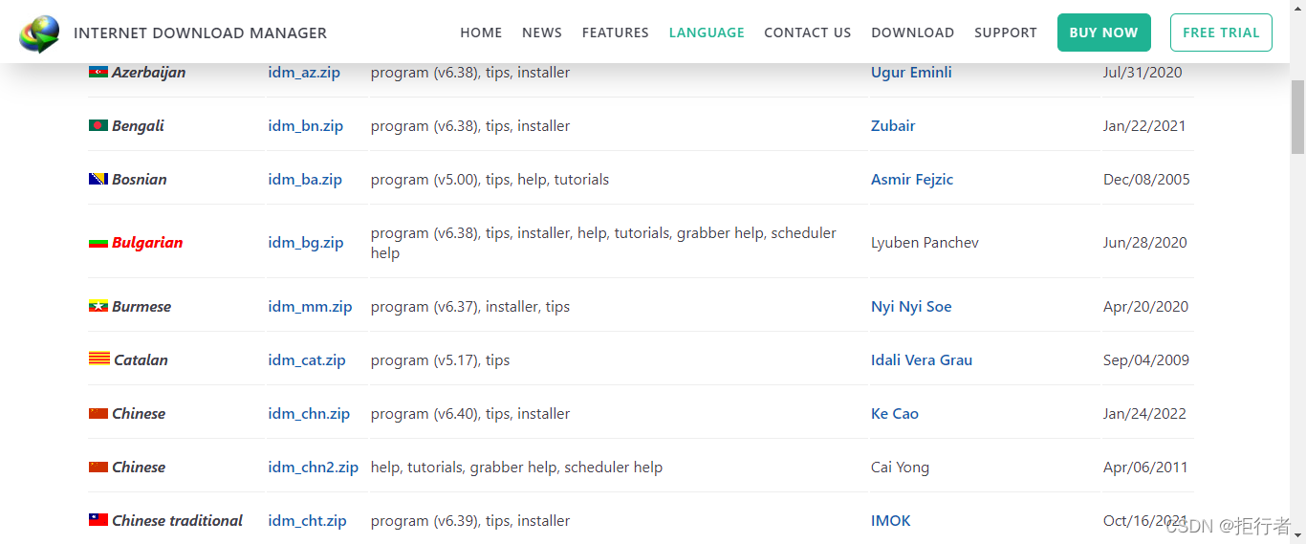Click the date Apr/06/2011
This screenshot has width=1306, height=544.
pyautogui.click(x=1145, y=468)
